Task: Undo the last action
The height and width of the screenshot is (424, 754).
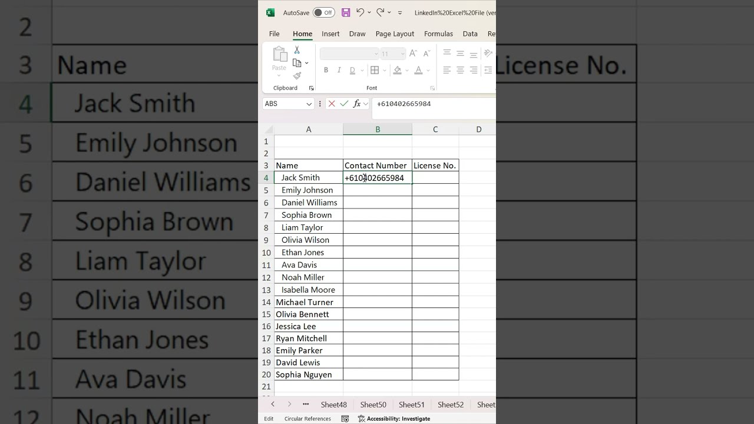Action: click(x=360, y=12)
